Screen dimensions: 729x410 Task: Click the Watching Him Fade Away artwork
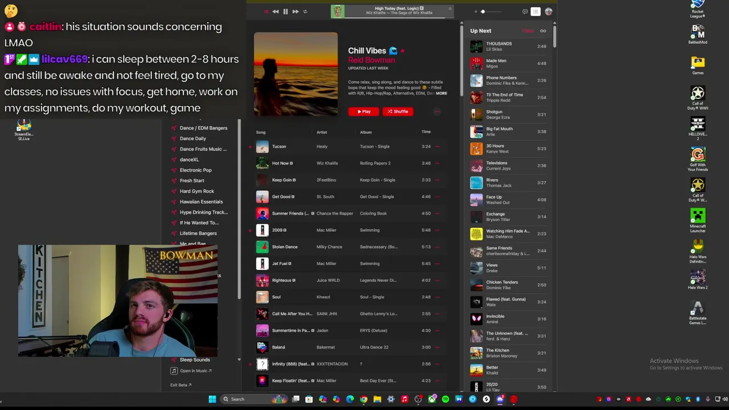coord(476,234)
